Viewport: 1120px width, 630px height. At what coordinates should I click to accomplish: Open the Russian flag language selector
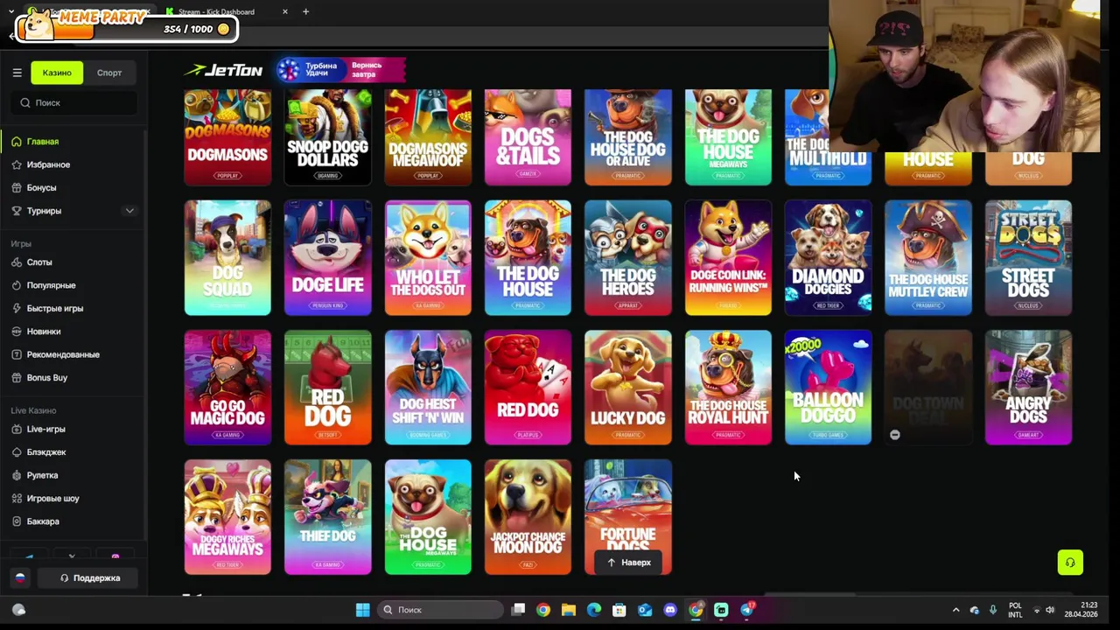(x=20, y=578)
